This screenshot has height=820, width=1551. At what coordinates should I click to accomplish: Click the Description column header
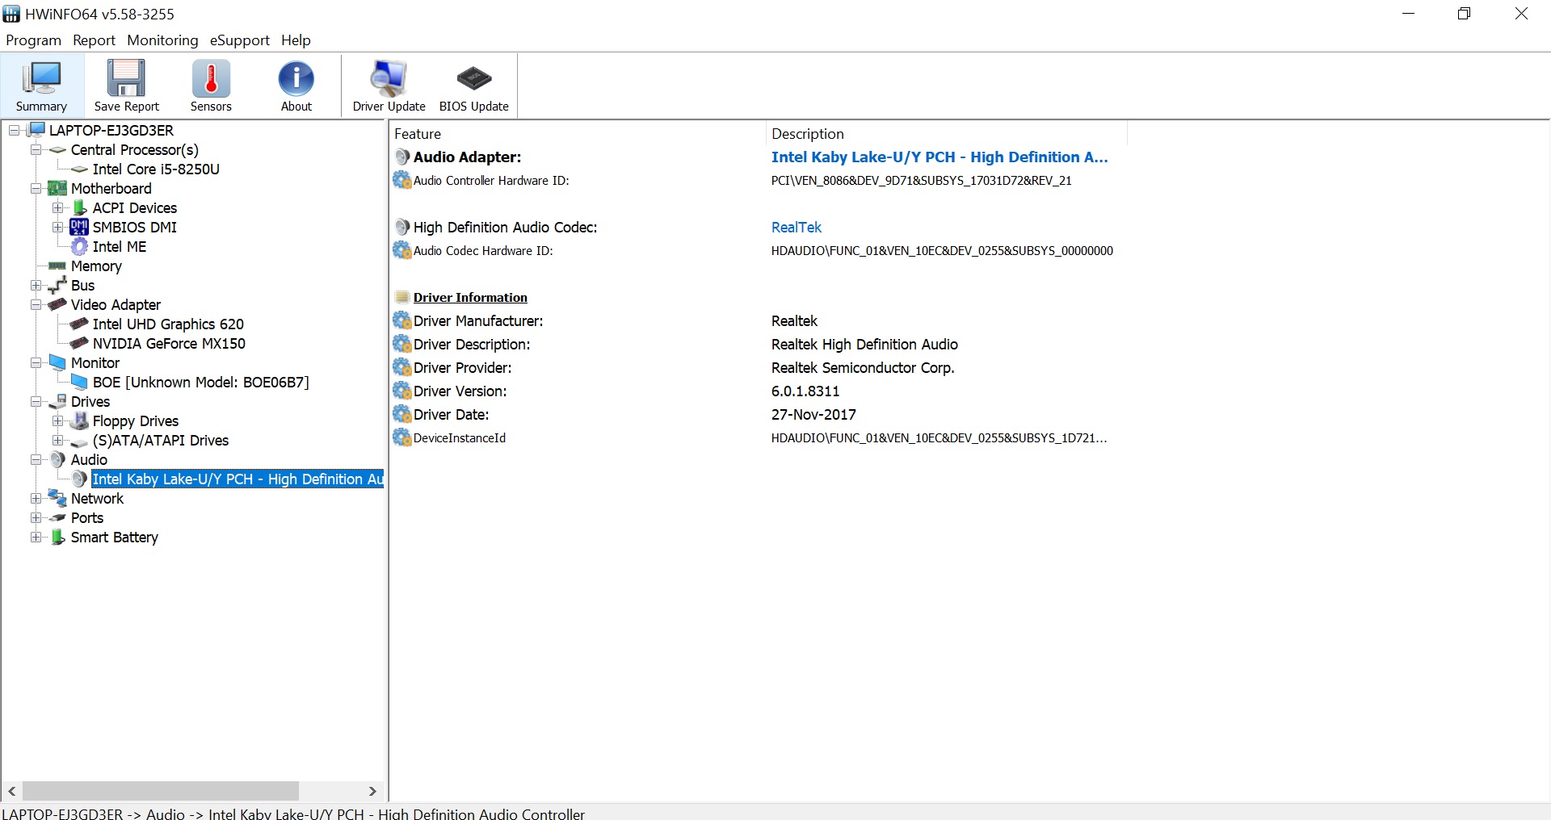pos(946,133)
